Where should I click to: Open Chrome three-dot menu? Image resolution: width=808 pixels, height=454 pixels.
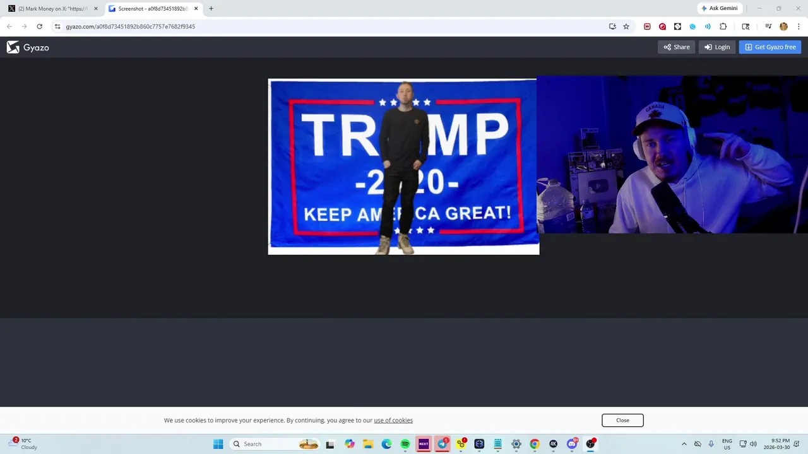coord(799,26)
